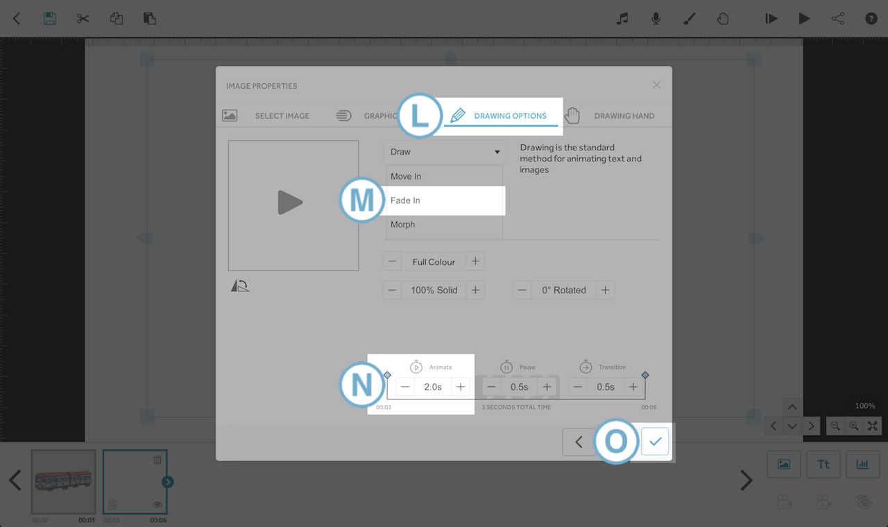Increase Animate time with plus button

(461, 387)
